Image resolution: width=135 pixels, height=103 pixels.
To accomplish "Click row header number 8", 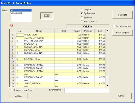I will [x=13, y=56].
